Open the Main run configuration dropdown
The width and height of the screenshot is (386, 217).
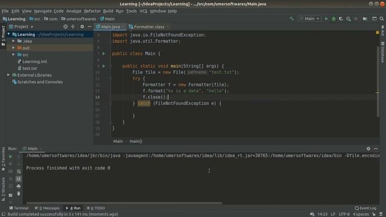(x=309, y=19)
